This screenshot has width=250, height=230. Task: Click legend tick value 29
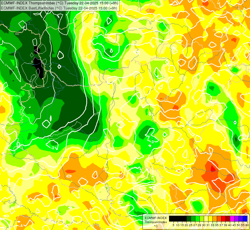[x=199, y=225]
